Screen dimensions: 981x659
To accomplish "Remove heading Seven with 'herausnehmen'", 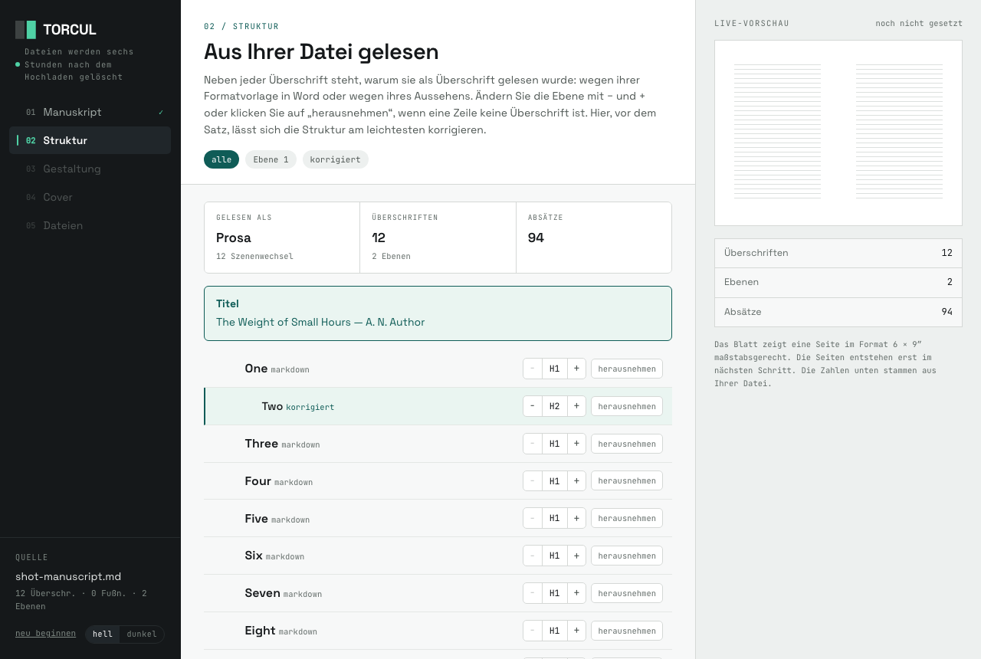I will click(x=627, y=593).
